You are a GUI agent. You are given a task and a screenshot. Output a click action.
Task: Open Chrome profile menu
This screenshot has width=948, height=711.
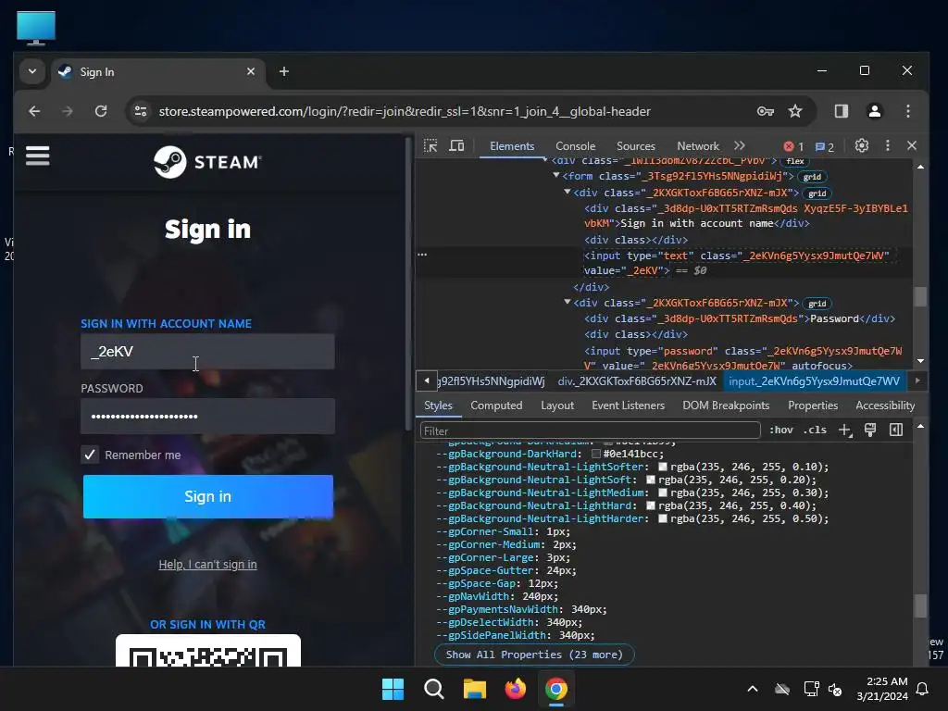tap(874, 111)
